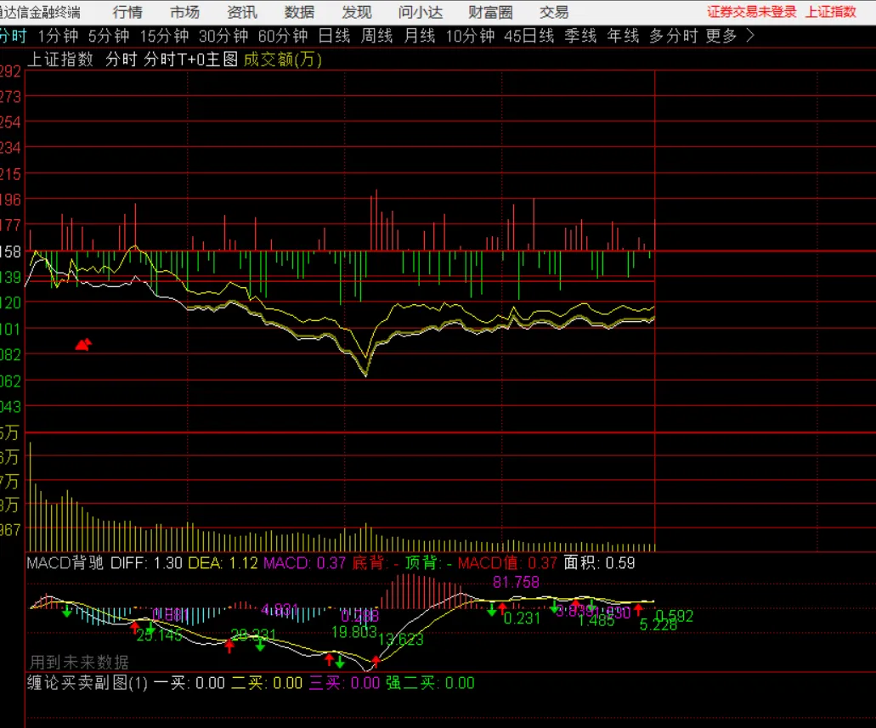
Task: Switch to 季线 period tab
Action: click(580, 37)
